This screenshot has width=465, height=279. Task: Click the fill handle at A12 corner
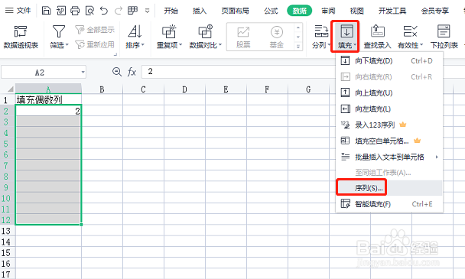(81, 225)
